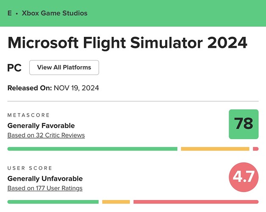
Task: Open Based on 32 Critic Reviews link
Action: 46,135
